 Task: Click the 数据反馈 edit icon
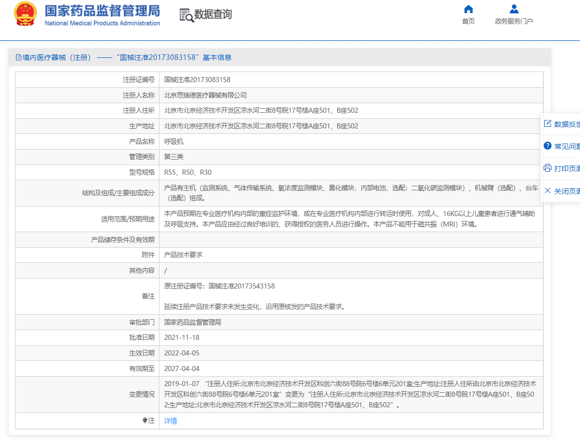tap(547, 124)
